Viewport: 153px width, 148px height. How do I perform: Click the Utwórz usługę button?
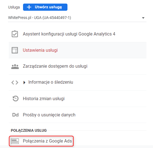45,7
